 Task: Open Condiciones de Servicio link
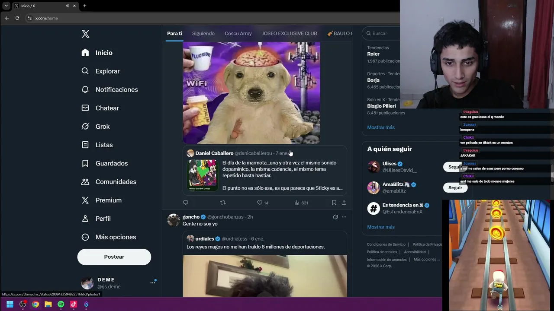click(386, 244)
